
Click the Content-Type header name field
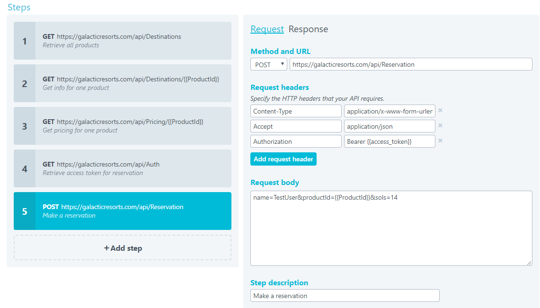pos(296,111)
